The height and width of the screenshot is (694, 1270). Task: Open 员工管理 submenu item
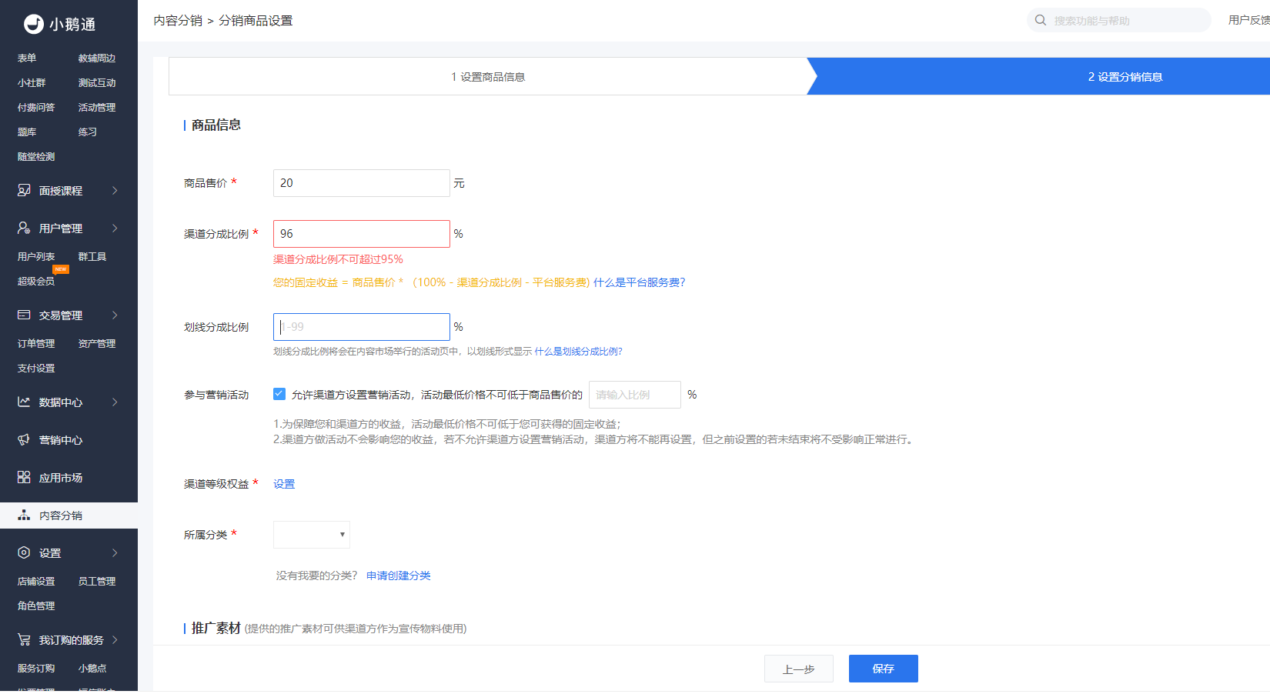(x=97, y=582)
